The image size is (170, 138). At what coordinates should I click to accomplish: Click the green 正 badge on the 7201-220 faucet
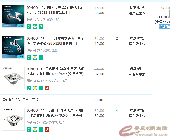(x=41, y=57)
